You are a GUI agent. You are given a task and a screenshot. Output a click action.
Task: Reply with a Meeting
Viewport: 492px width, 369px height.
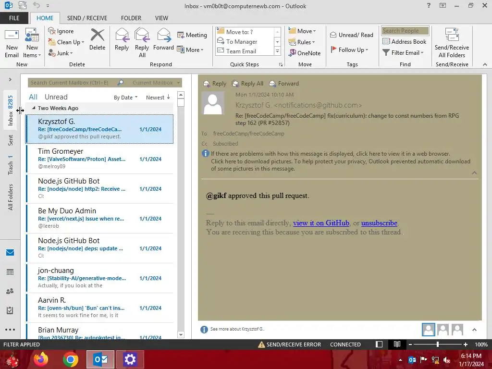click(x=192, y=35)
